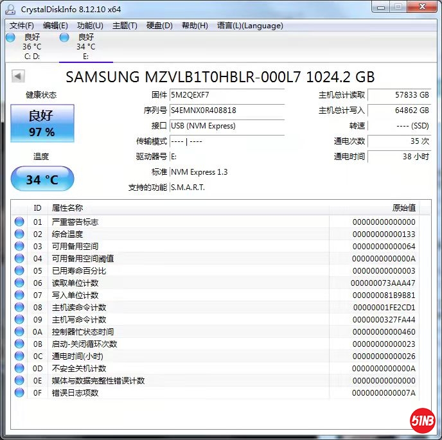This screenshot has width=442, height=440.
Task: Click the SAMSUNG MZVLB1T0HBLR-000L7 model title
Action: pyautogui.click(x=220, y=77)
